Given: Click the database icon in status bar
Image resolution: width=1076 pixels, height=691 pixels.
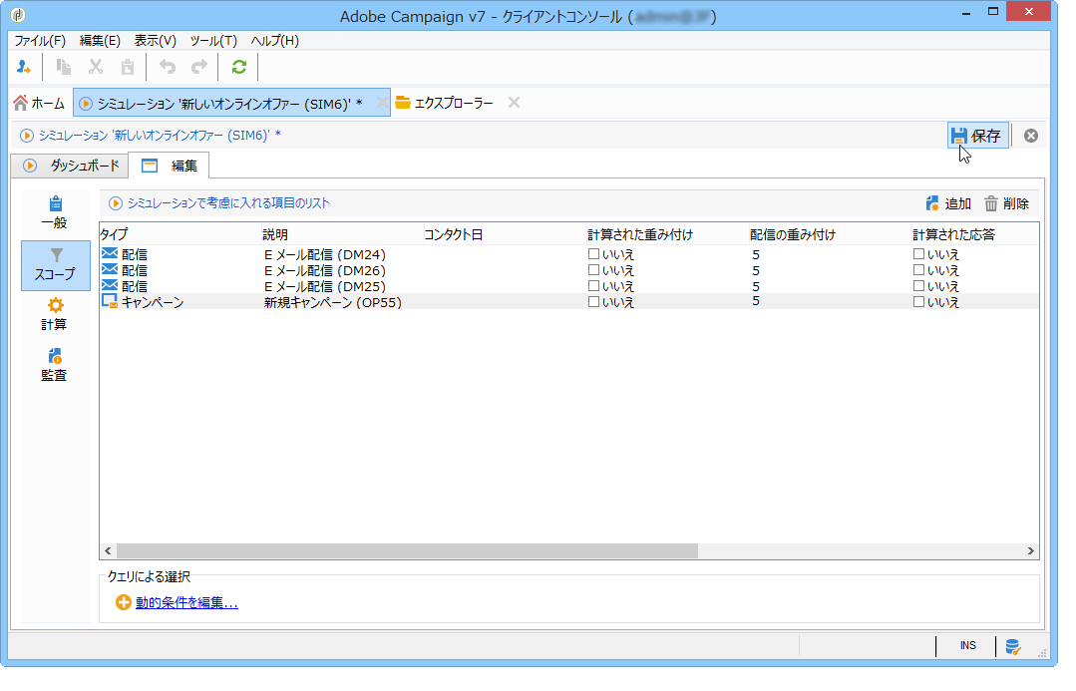Looking at the screenshot, I should (1013, 646).
